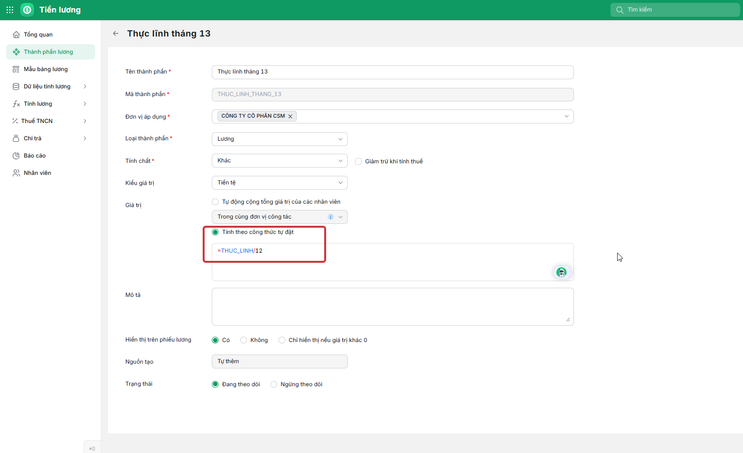Click the Thuế TNCN percent icon
This screenshot has height=453, width=743.
coord(15,121)
